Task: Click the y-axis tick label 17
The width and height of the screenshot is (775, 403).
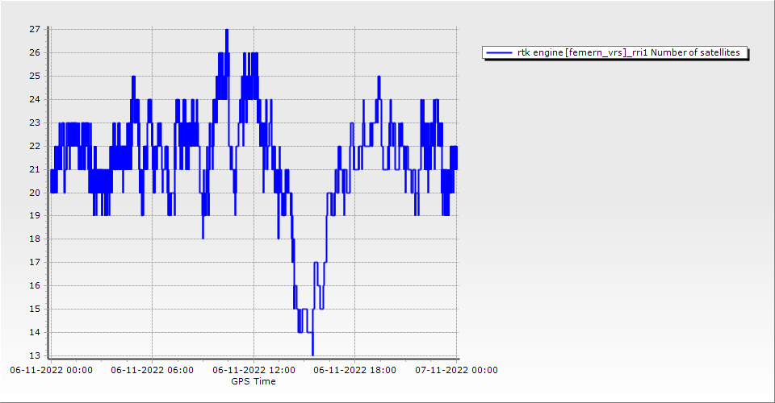Action: coord(35,262)
